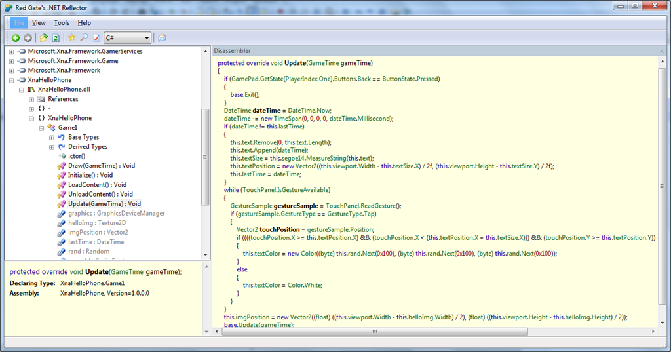Close the Disassembler pane
This screenshot has width=671, height=352.
tap(662, 51)
